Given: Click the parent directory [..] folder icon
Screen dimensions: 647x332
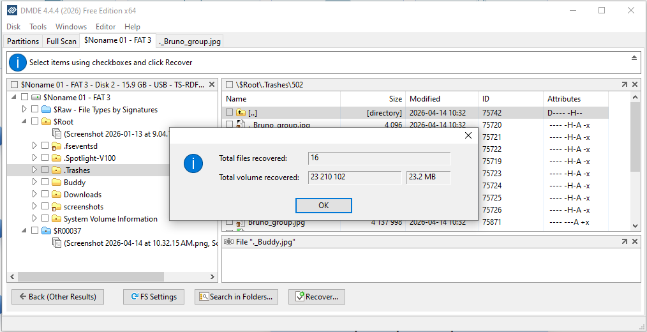Looking at the screenshot, I should click(x=241, y=112).
